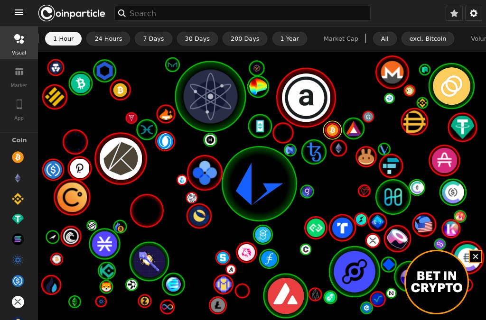Screen dimensions: 486x320
Task: Open the App section
Action: [x=19, y=110]
